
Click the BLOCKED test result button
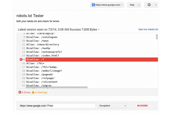142,106
